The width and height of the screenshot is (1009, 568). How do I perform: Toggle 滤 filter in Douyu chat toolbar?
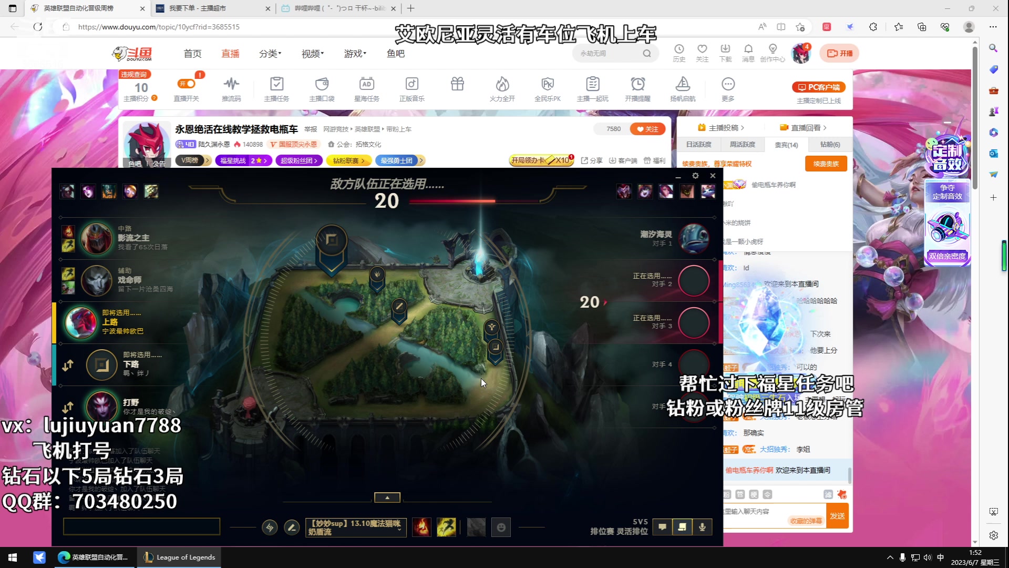[828, 494]
